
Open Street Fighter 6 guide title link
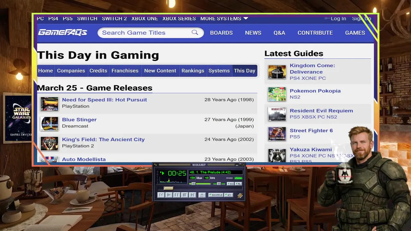[x=311, y=131]
